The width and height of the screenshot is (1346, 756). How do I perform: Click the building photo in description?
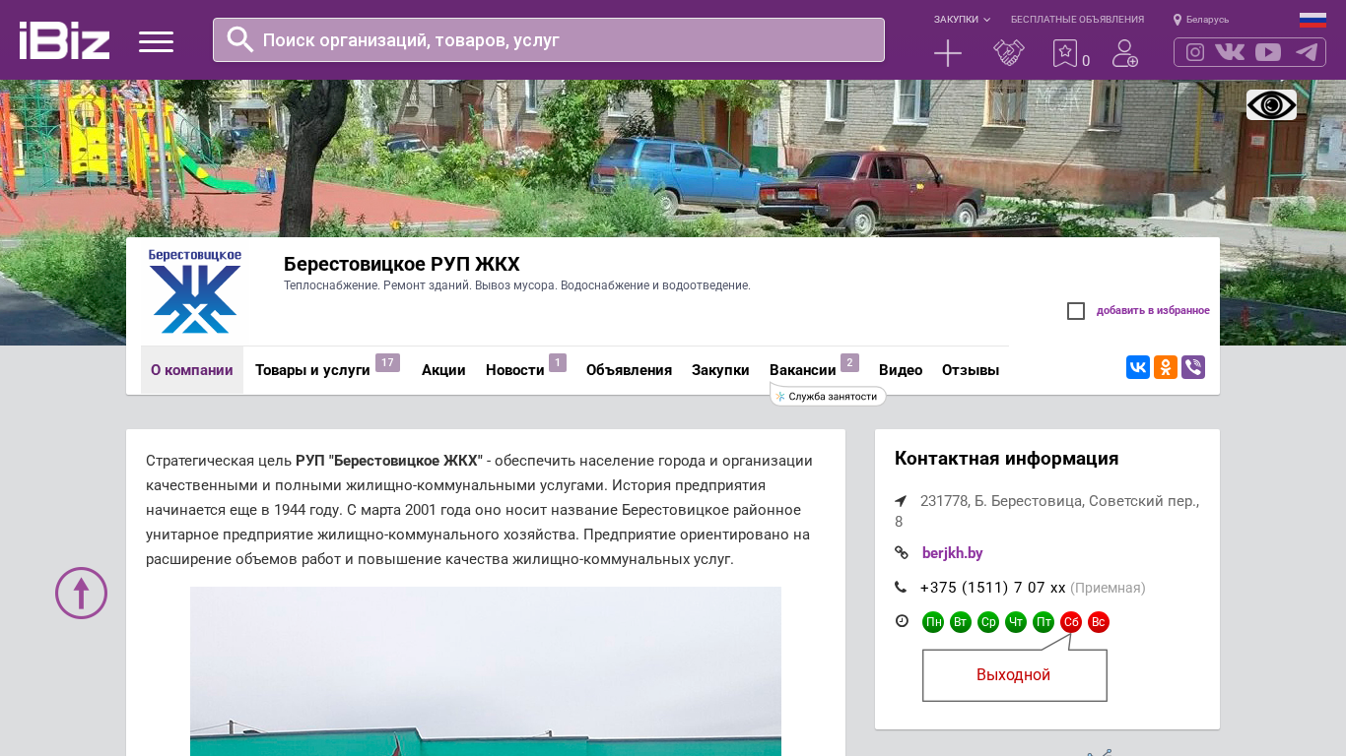486,671
